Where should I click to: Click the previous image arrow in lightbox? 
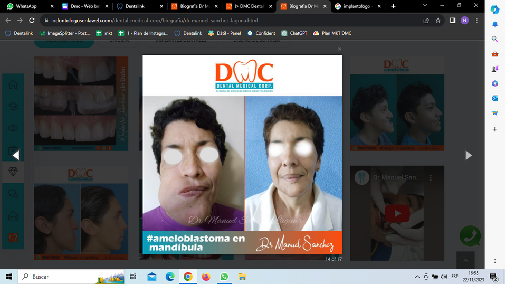click(16, 155)
